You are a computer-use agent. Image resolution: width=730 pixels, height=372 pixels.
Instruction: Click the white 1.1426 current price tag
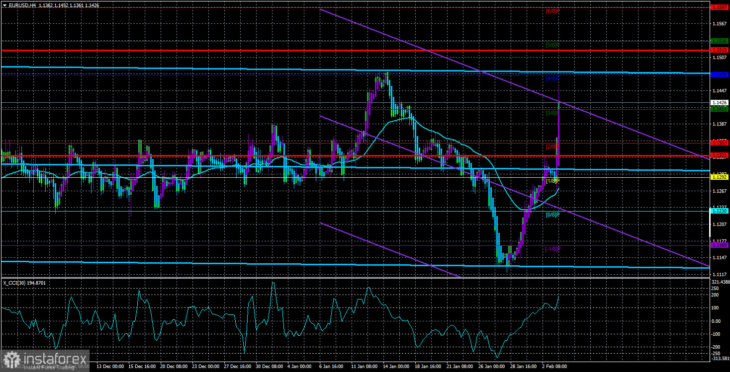coord(720,103)
